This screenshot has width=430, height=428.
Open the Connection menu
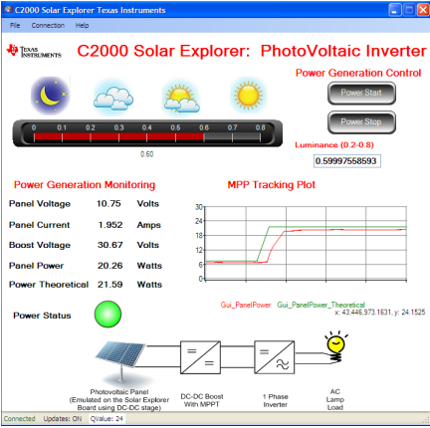point(48,26)
